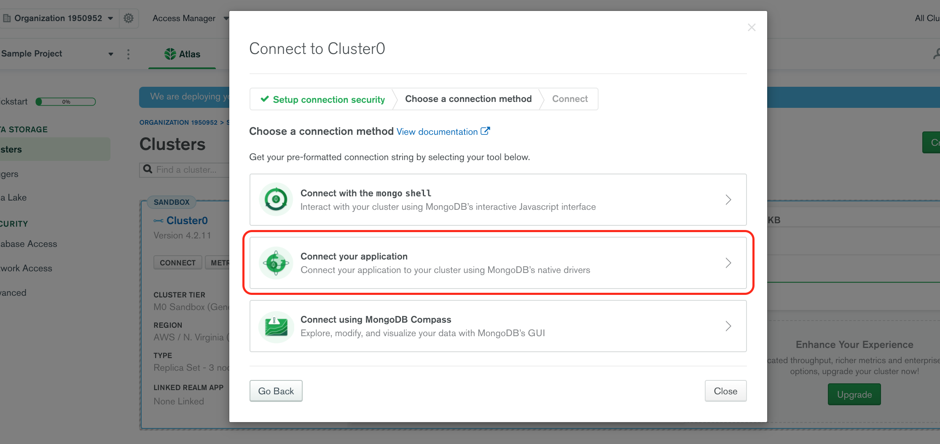Switch to the Atlas tab
The image size is (940, 444).
click(x=182, y=54)
